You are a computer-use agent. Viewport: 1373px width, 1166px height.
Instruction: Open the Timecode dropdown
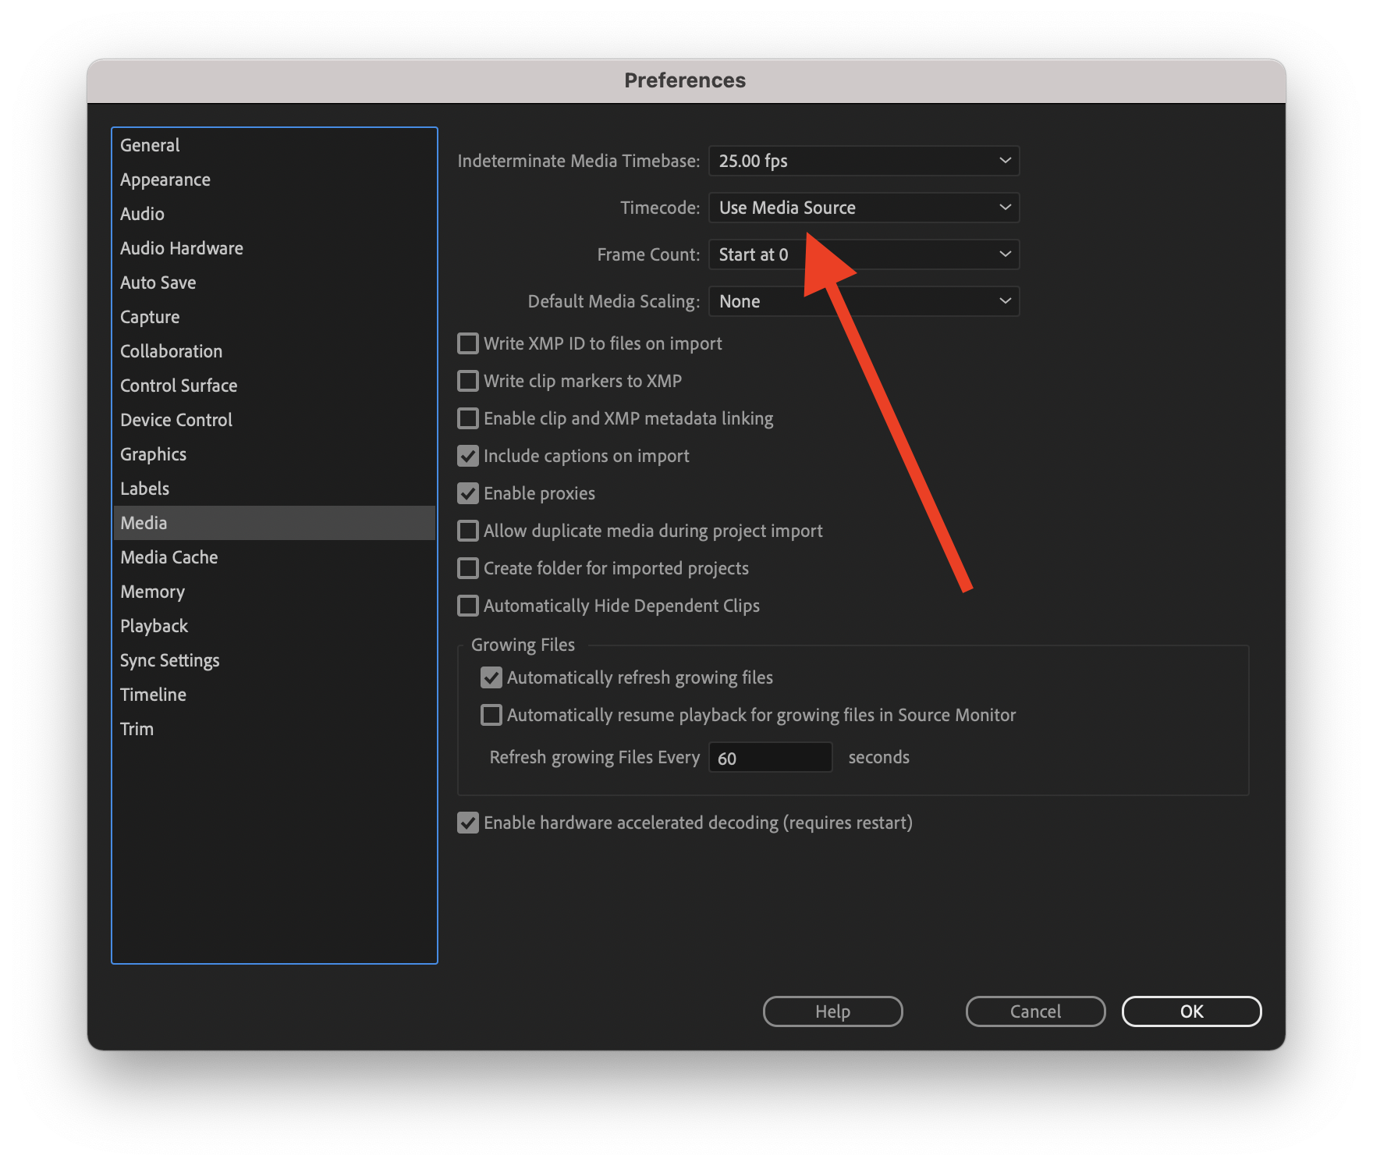click(862, 207)
